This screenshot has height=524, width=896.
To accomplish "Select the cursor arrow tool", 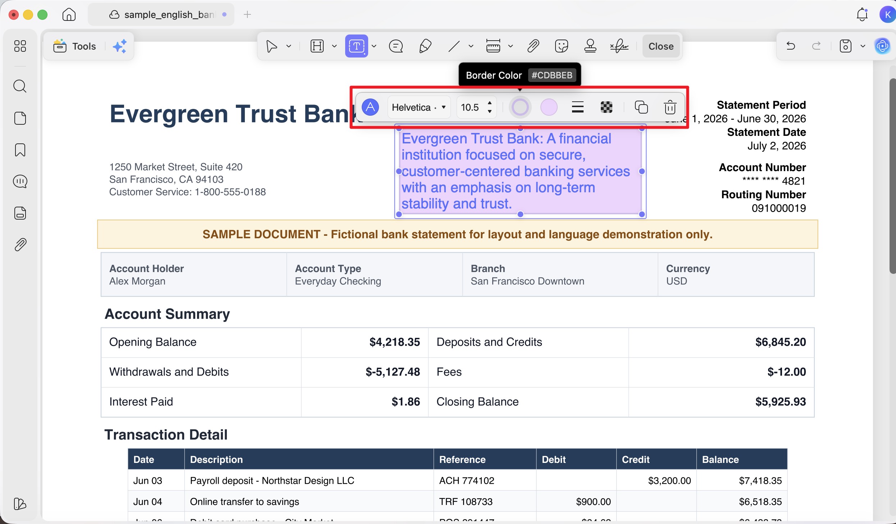I will point(271,46).
